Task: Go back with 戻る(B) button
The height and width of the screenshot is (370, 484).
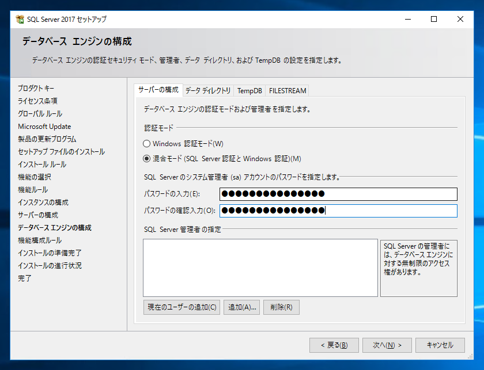Action: point(334,345)
